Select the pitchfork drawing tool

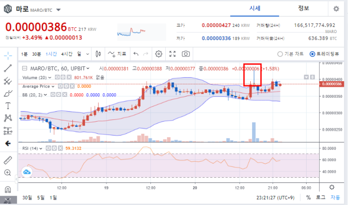coord(8,81)
